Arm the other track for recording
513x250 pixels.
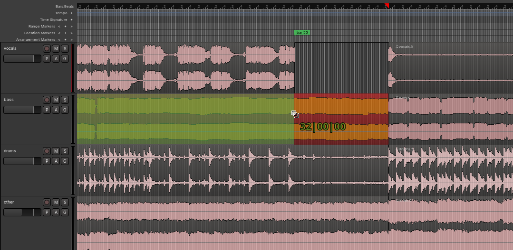(47, 203)
